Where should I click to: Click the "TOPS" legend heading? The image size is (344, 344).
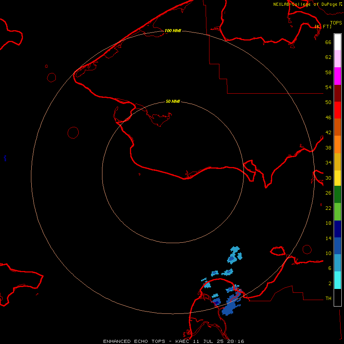(x=336, y=23)
